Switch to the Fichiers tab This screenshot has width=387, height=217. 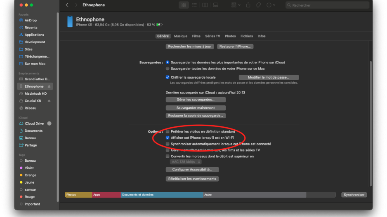point(247,36)
